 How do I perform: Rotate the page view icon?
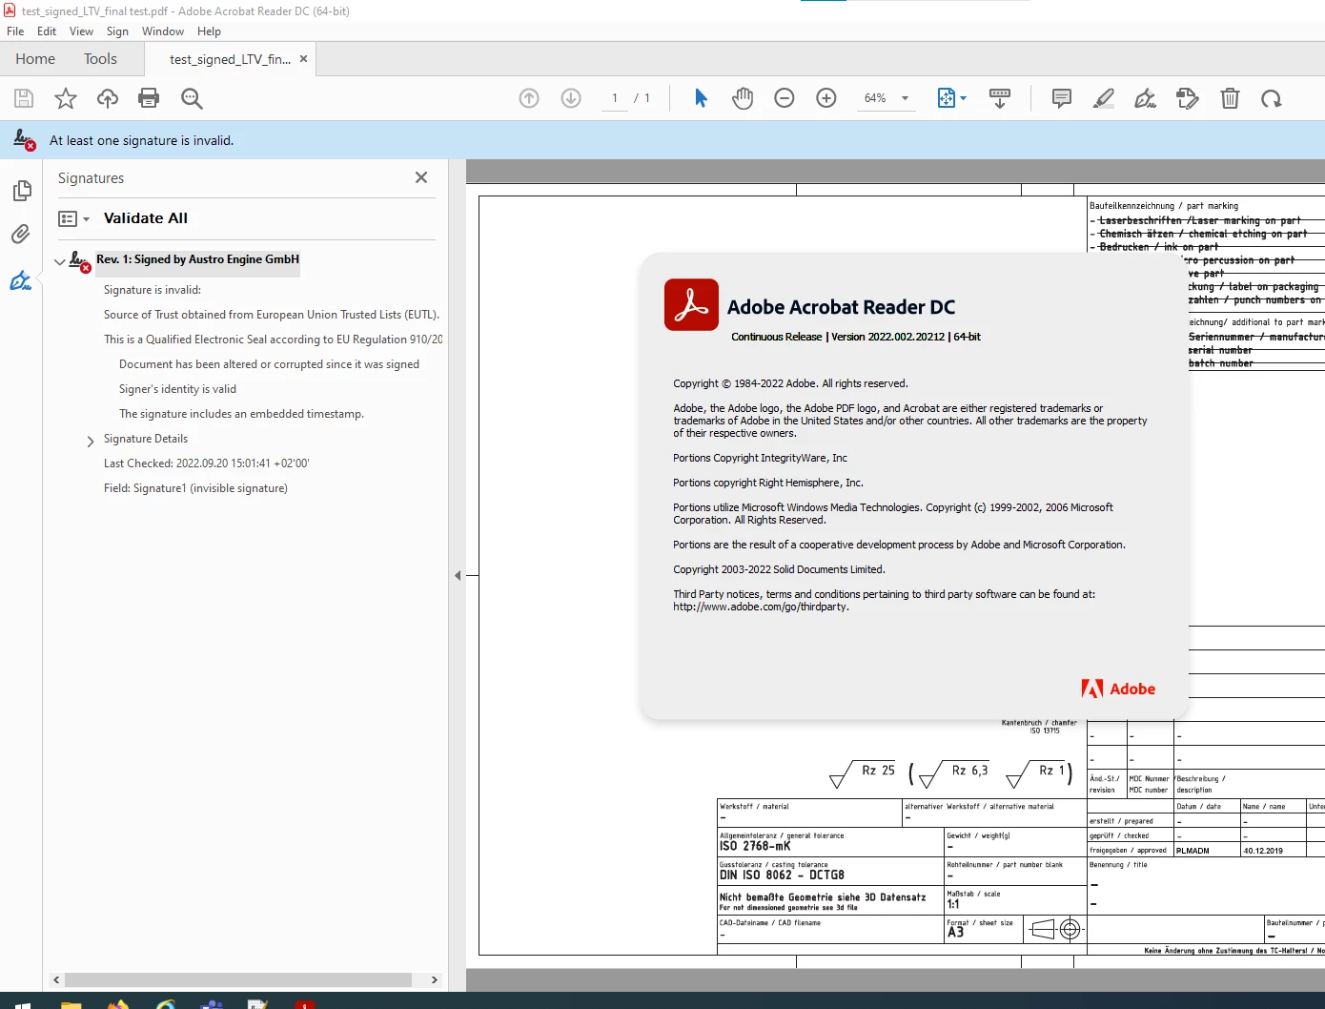pyautogui.click(x=1272, y=98)
